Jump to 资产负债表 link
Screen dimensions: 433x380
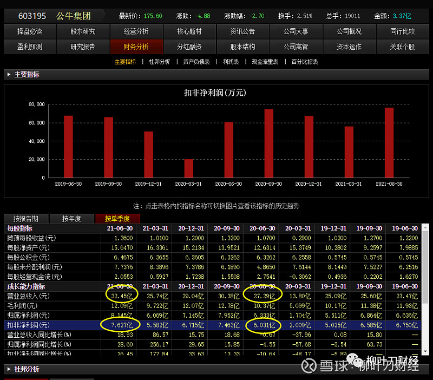coord(196,62)
